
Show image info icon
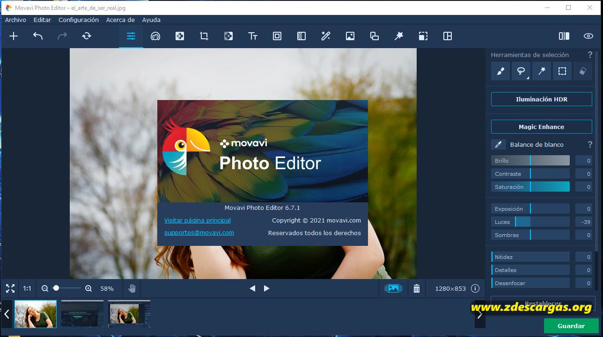click(475, 288)
